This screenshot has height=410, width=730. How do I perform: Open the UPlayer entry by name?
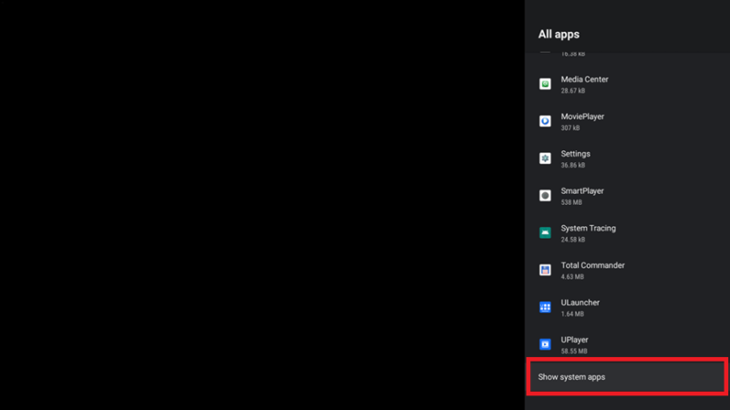click(x=575, y=340)
